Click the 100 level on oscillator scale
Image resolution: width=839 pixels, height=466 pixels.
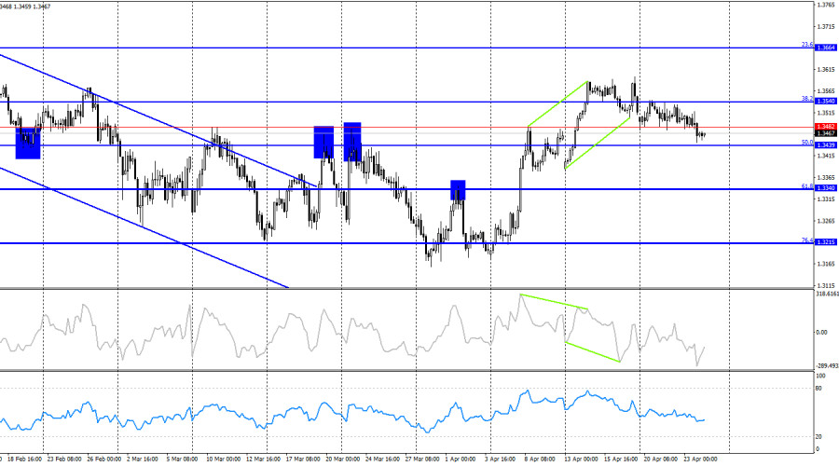(820, 377)
